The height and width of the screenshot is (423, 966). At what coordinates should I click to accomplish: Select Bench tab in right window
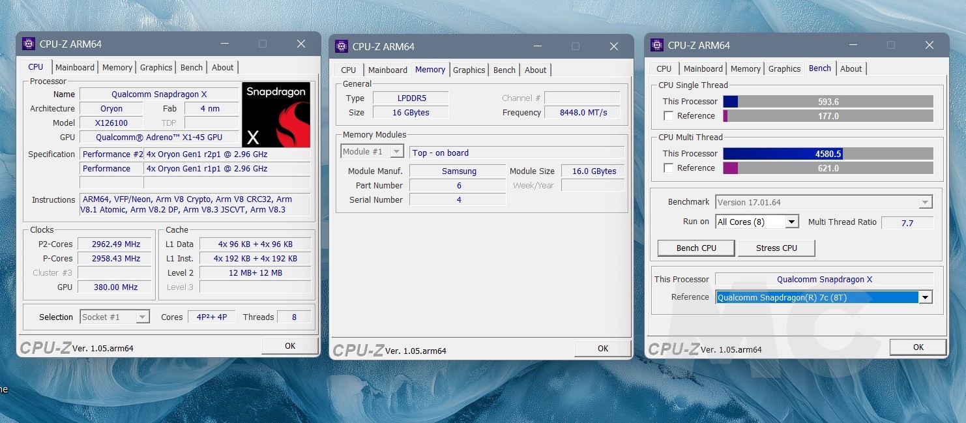point(820,68)
